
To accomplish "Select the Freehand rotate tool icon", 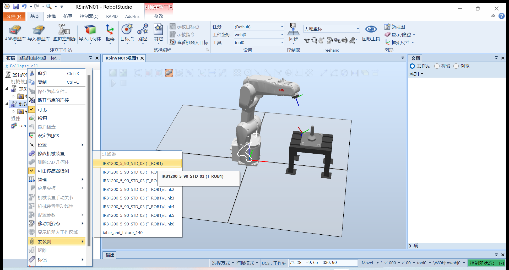I will 314,40.
